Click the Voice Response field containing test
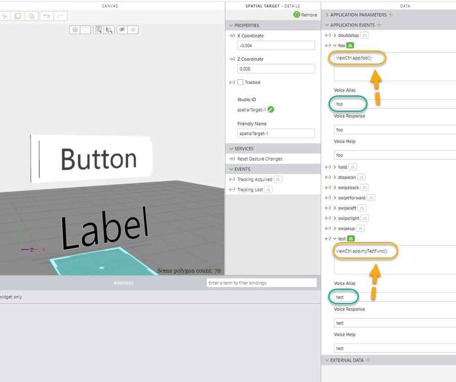This screenshot has height=382, width=456. coord(395,323)
